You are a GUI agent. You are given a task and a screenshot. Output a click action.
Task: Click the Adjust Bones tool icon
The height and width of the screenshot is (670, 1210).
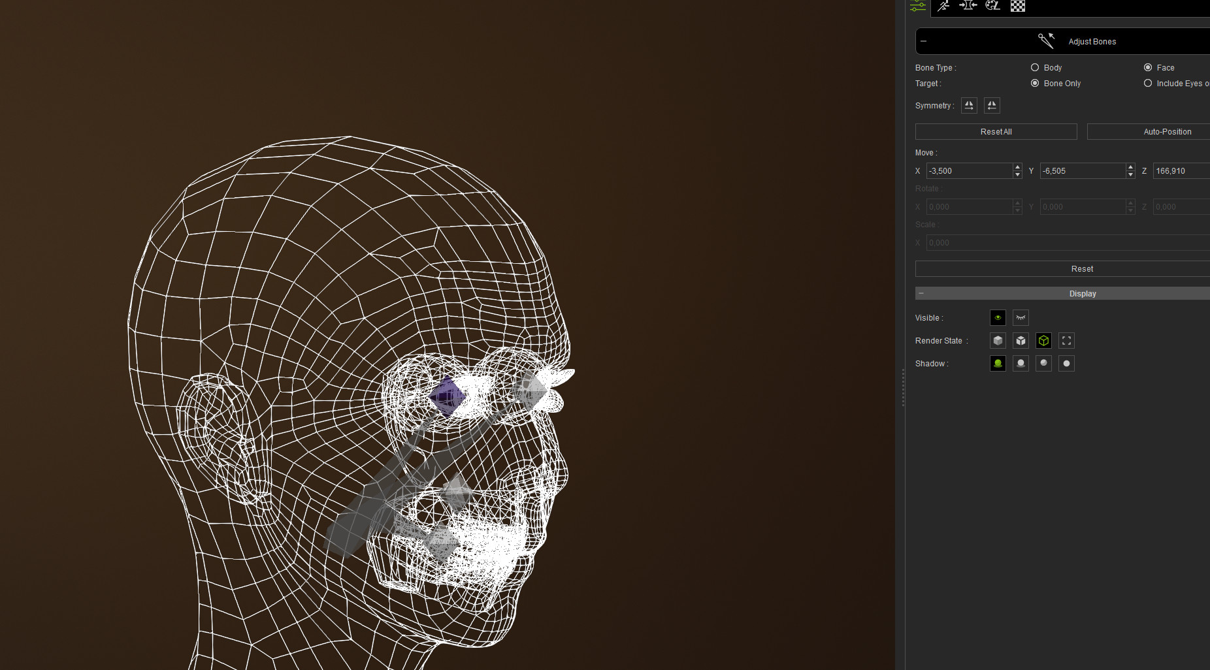1047,40
